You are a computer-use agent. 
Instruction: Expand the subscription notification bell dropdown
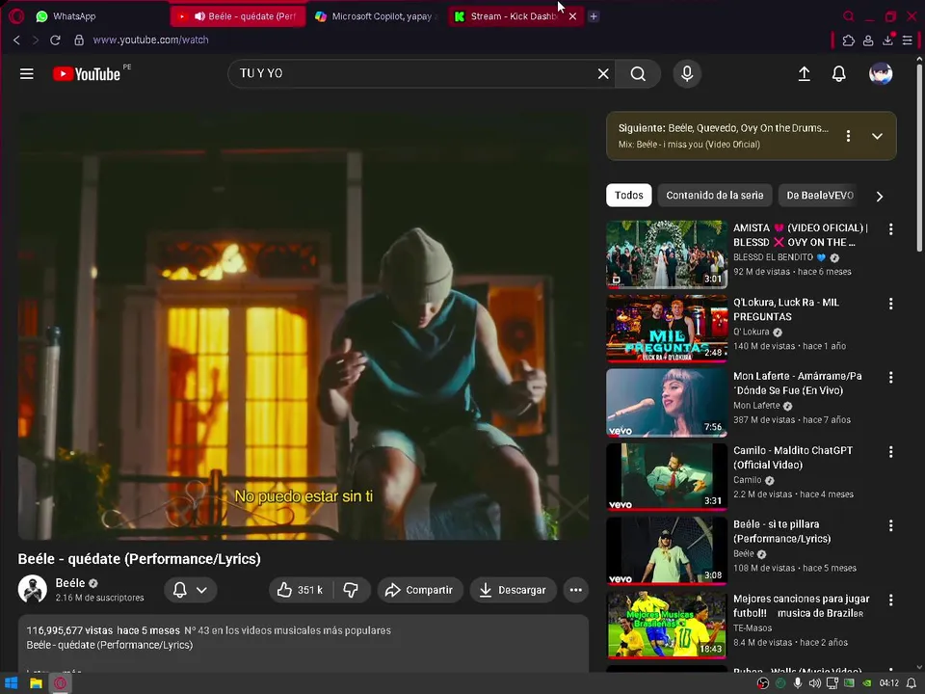pos(191,590)
